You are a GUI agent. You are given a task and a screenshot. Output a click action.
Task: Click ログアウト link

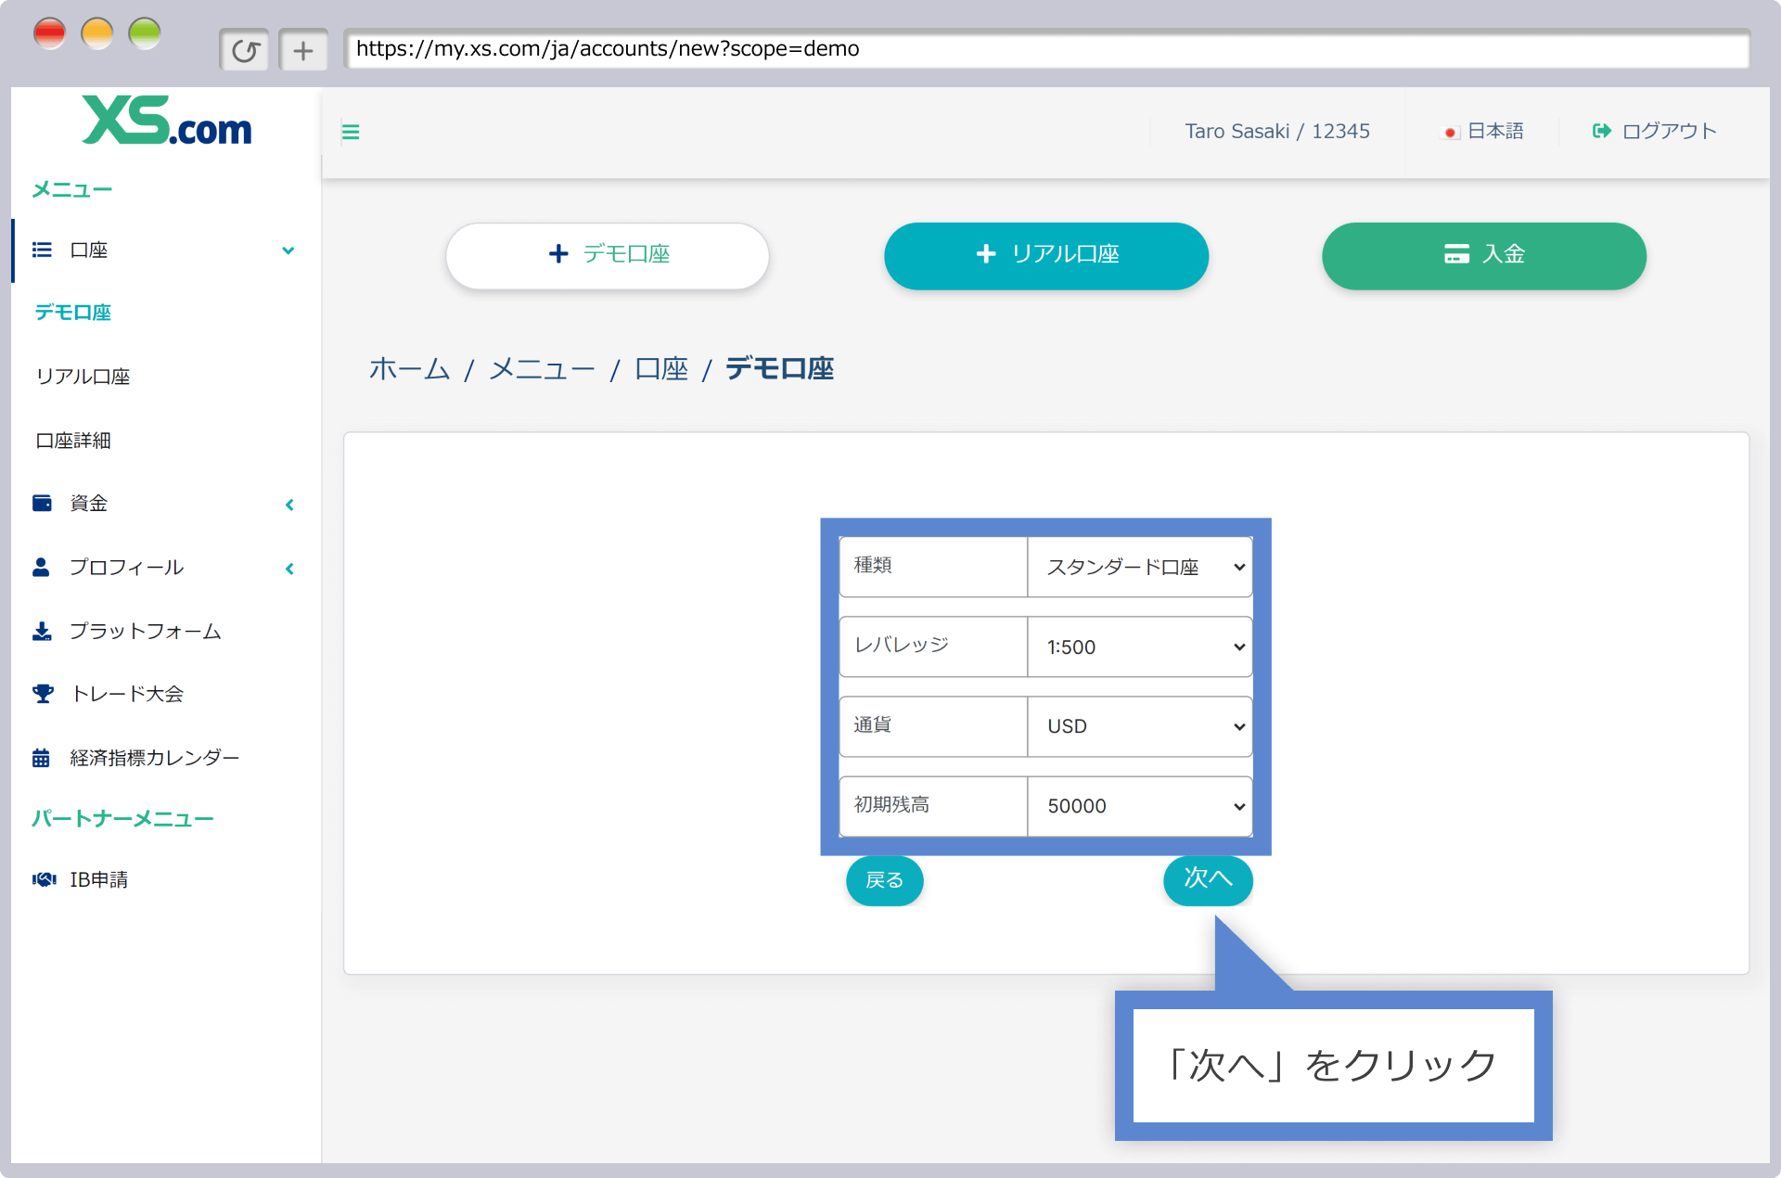tap(1669, 131)
